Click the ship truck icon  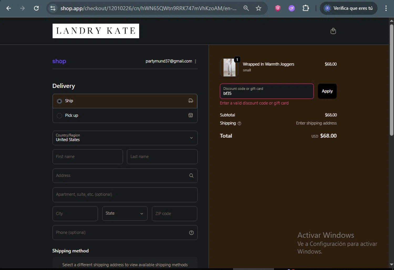click(191, 101)
